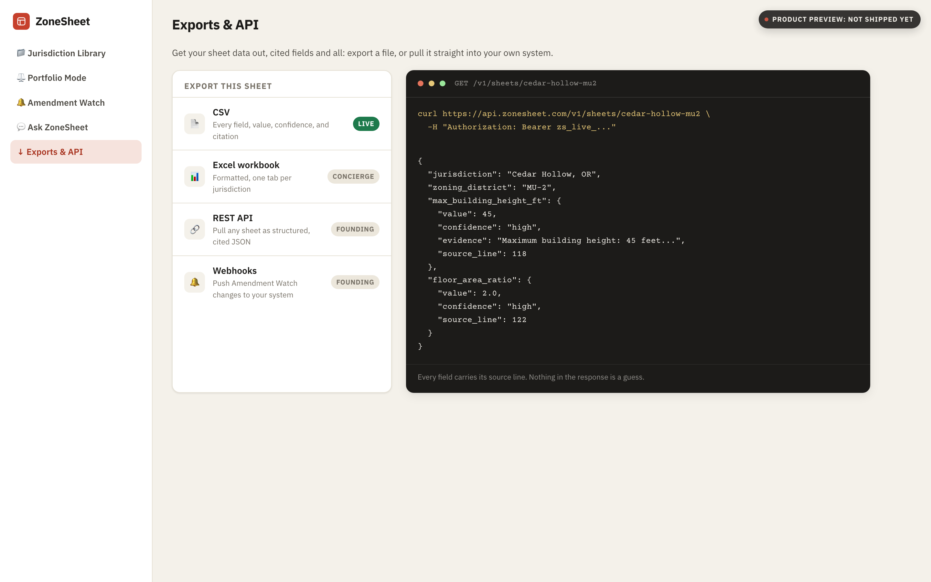Click the curl API URL line
Screen dimensions: 931x582
(563, 113)
